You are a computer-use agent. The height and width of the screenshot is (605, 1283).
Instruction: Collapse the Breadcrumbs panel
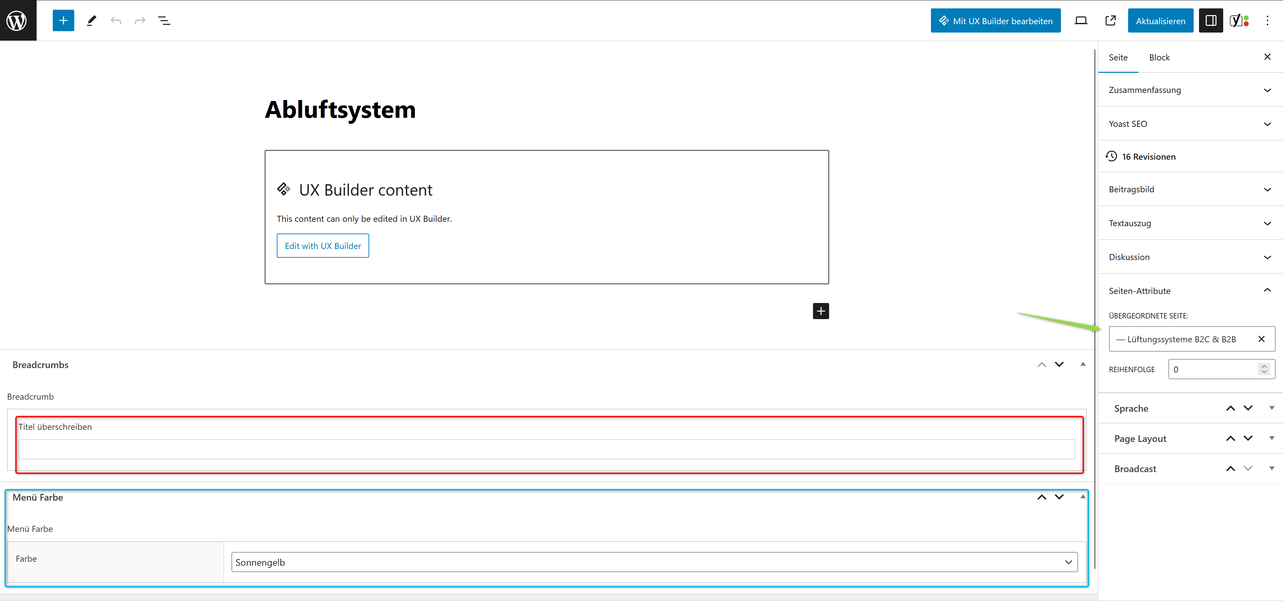tap(1083, 364)
